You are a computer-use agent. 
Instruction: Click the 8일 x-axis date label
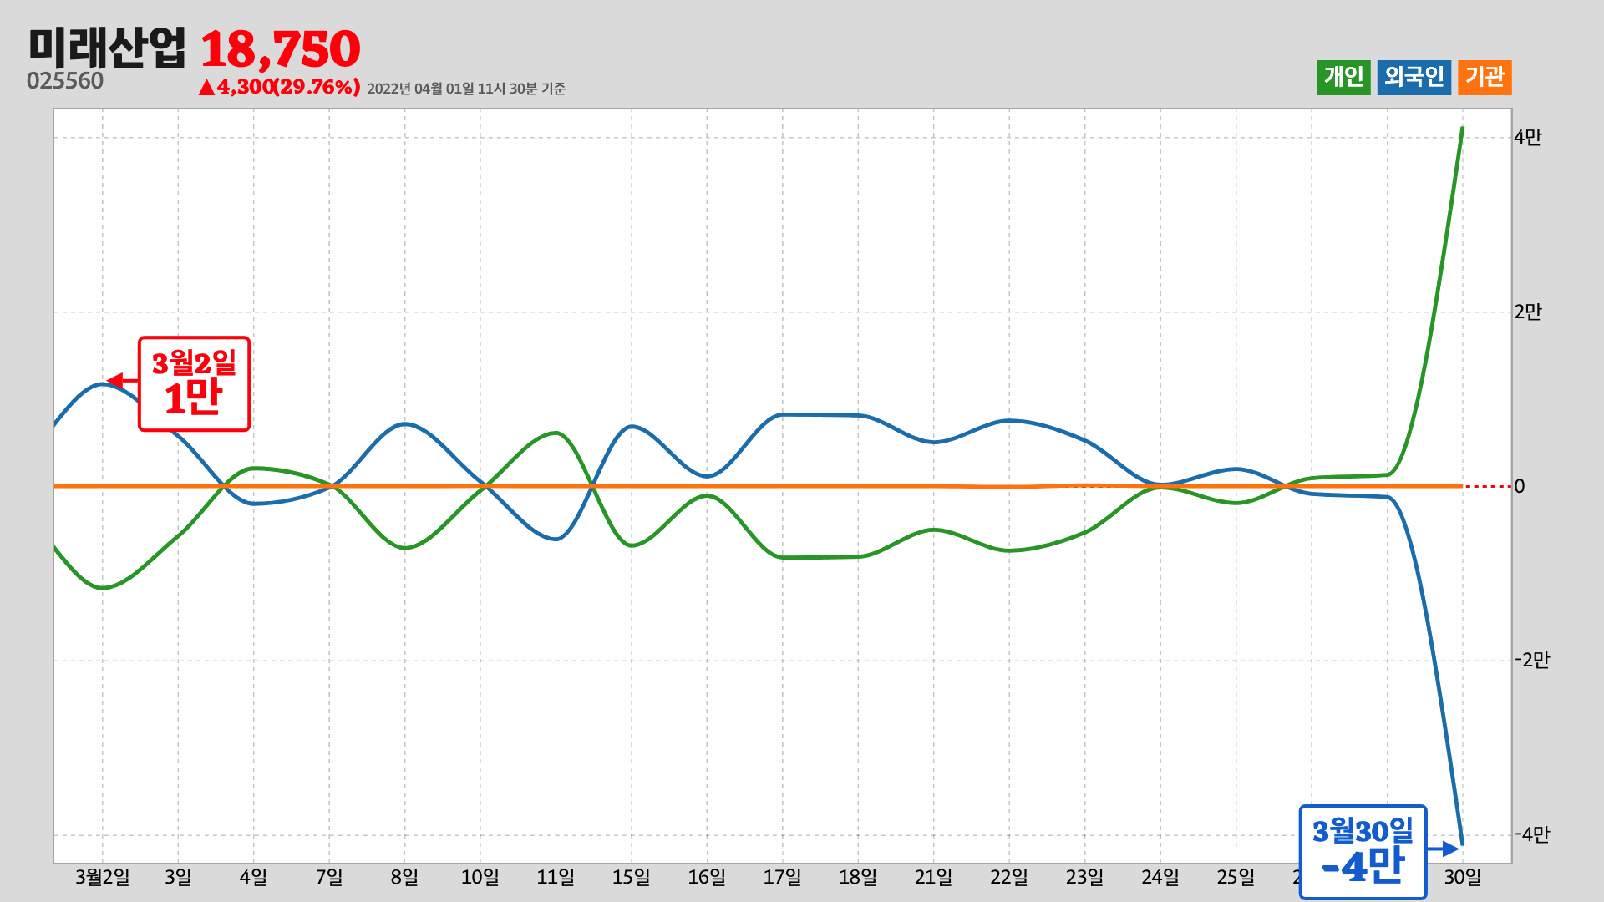point(405,877)
